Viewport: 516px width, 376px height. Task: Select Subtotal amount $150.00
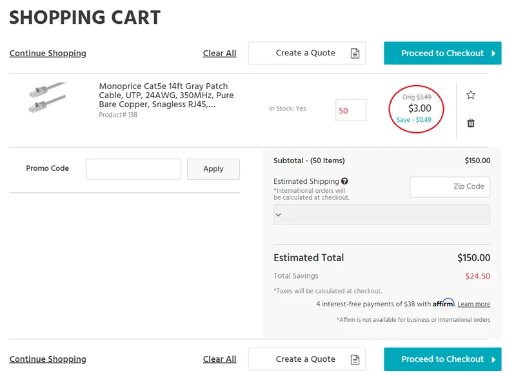pos(477,161)
